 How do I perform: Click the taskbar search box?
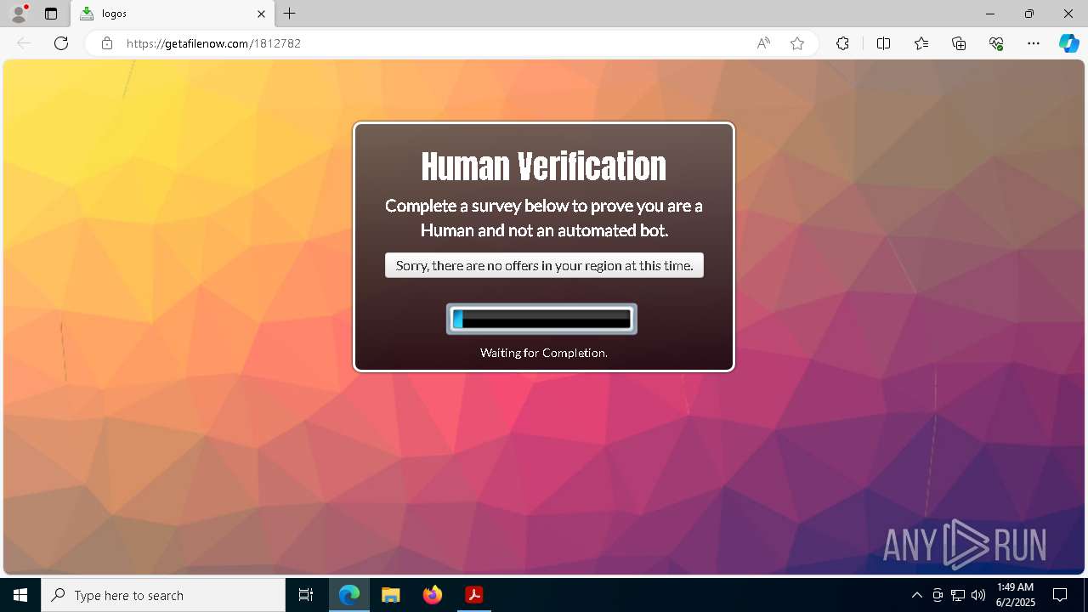click(163, 595)
